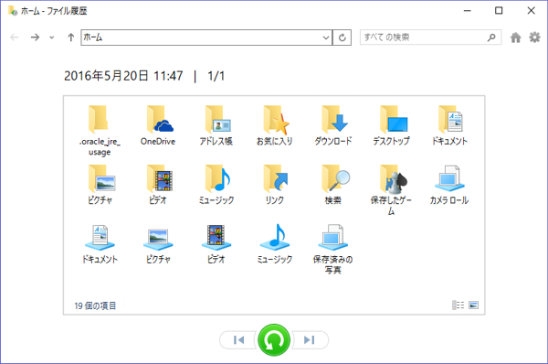Open recent locations dropdown arrow
The image size is (548, 364).
[x=52, y=37]
